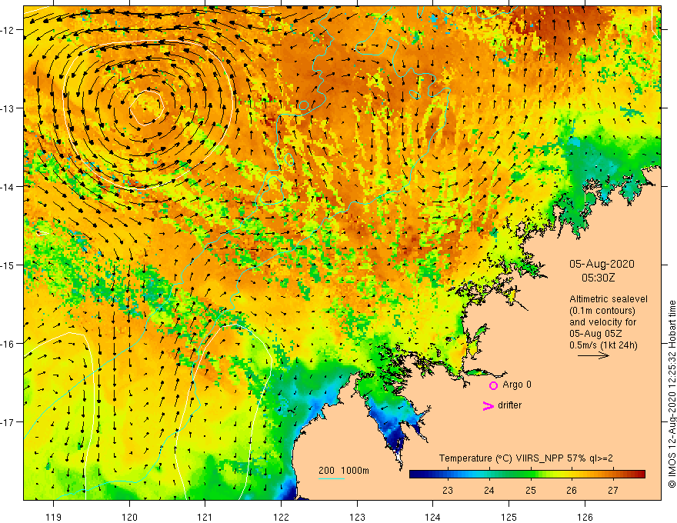
Task: Click the longitude label 119
Action: (x=54, y=517)
